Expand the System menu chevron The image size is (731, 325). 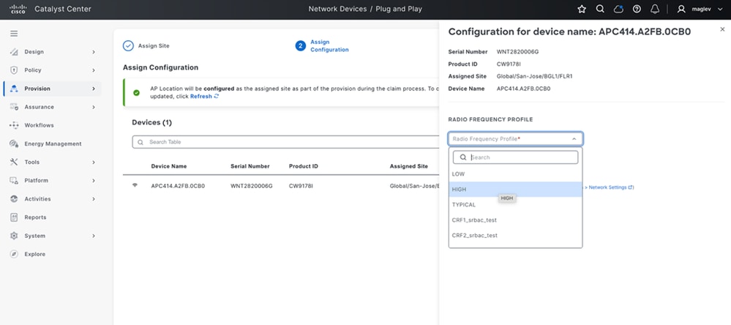[x=94, y=236]
